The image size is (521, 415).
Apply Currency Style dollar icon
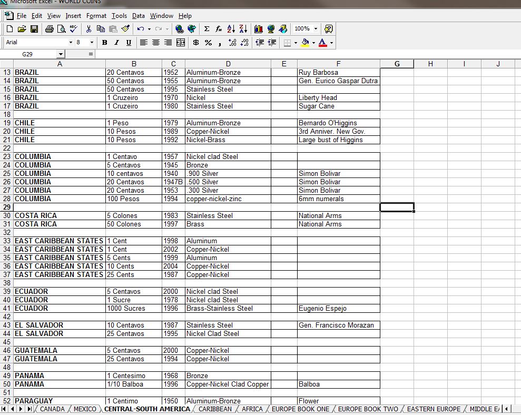tap(196, 43)
